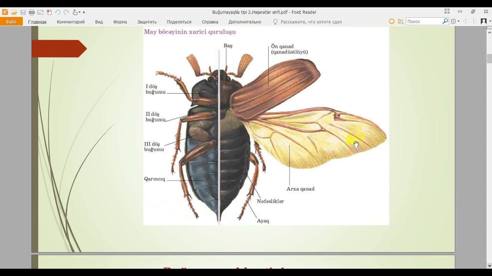Viewport: 492px width, 276px height.
Task: Click the scrollbar down arrow
Action: 489,265
